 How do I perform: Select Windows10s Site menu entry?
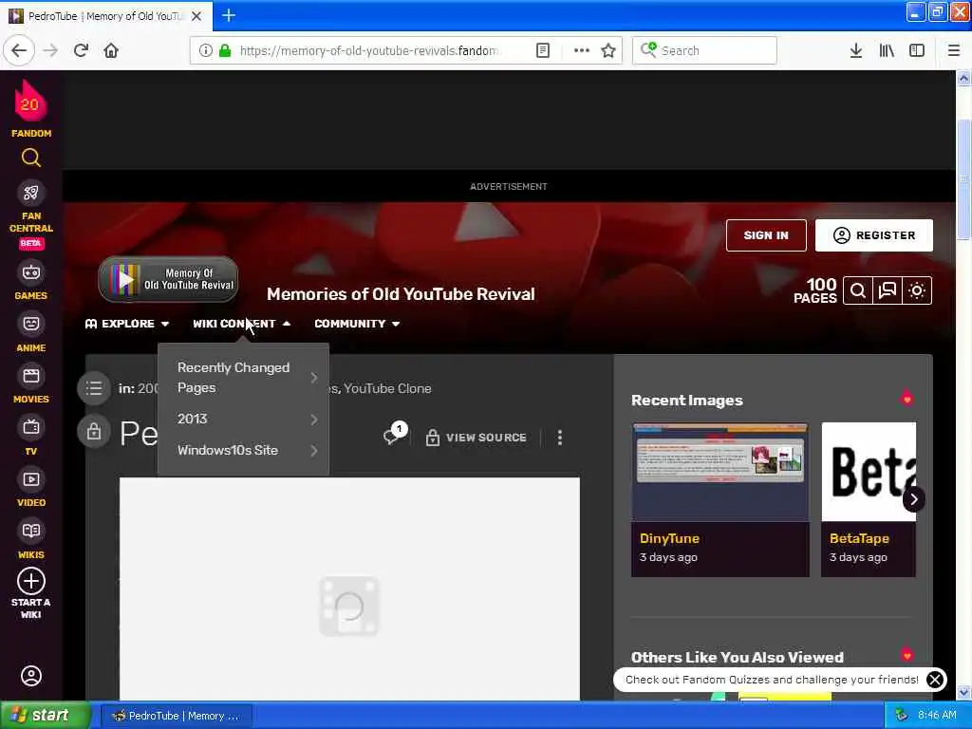(x=228, y=450)
